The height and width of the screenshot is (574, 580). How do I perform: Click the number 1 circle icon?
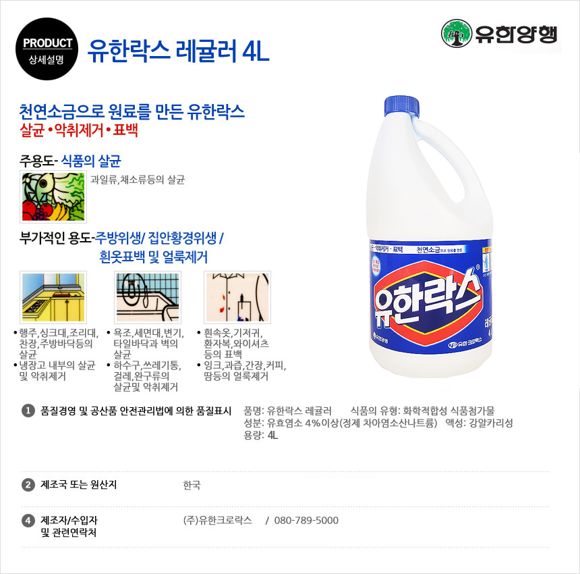(28, 411)
